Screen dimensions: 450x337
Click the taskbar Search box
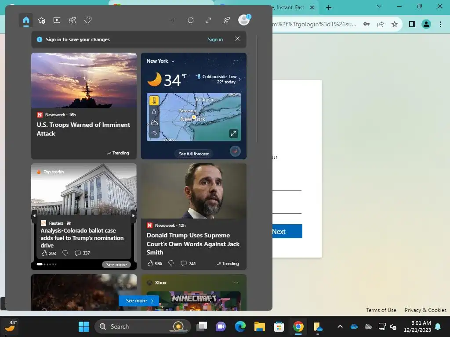tap(143, 326)
